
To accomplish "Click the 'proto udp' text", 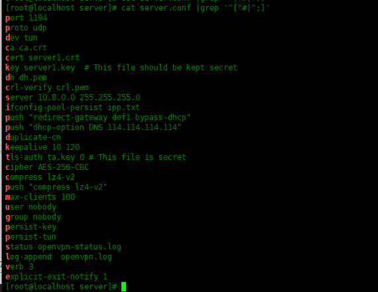I will pos(26,28).
